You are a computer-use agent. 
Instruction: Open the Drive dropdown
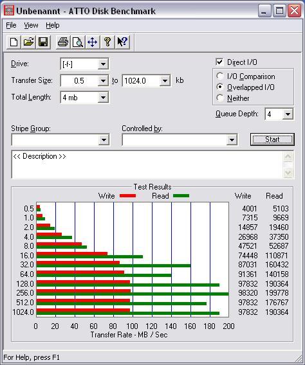coord(103,64)
